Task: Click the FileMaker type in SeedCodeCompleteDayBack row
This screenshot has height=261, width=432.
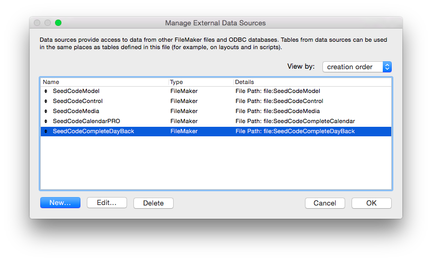Action: [184, 131]
